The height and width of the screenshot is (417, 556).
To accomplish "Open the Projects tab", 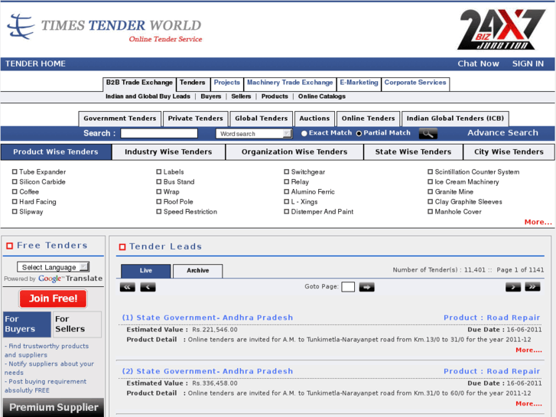I will click(x=227, y=83).
